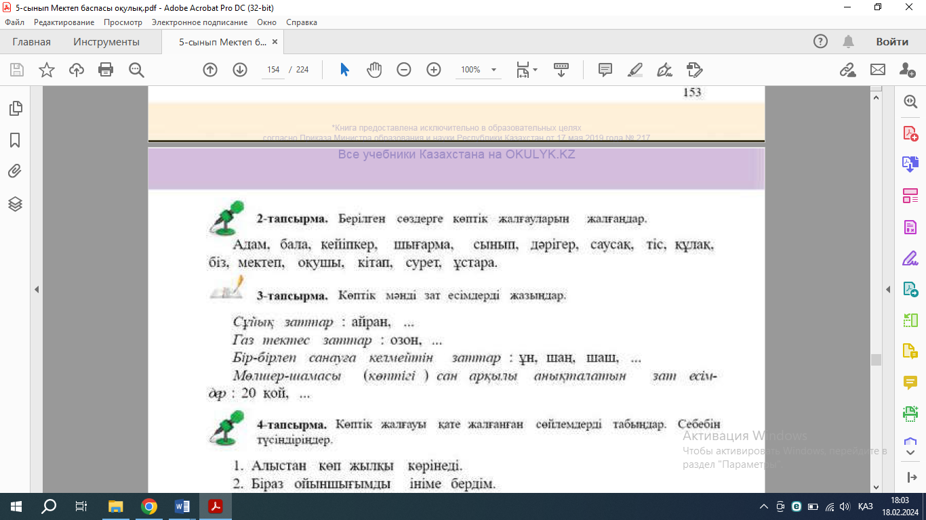
Task: Send the file by email envelope icon
Action: [x=878, y=70]
